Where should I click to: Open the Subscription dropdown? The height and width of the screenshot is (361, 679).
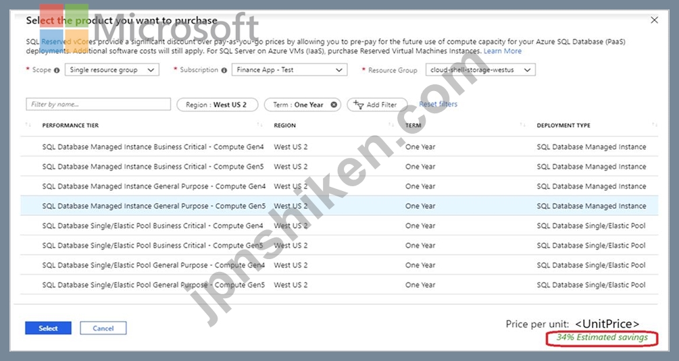click(289, 70)
